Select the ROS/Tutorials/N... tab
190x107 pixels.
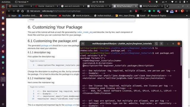pos(151,6)
